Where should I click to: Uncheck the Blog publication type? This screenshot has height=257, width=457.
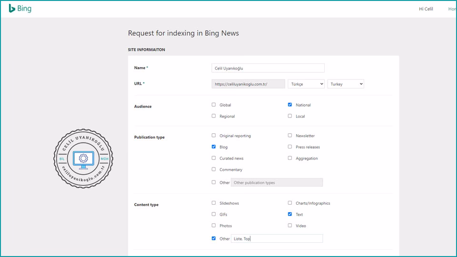(x=214, y=147)
